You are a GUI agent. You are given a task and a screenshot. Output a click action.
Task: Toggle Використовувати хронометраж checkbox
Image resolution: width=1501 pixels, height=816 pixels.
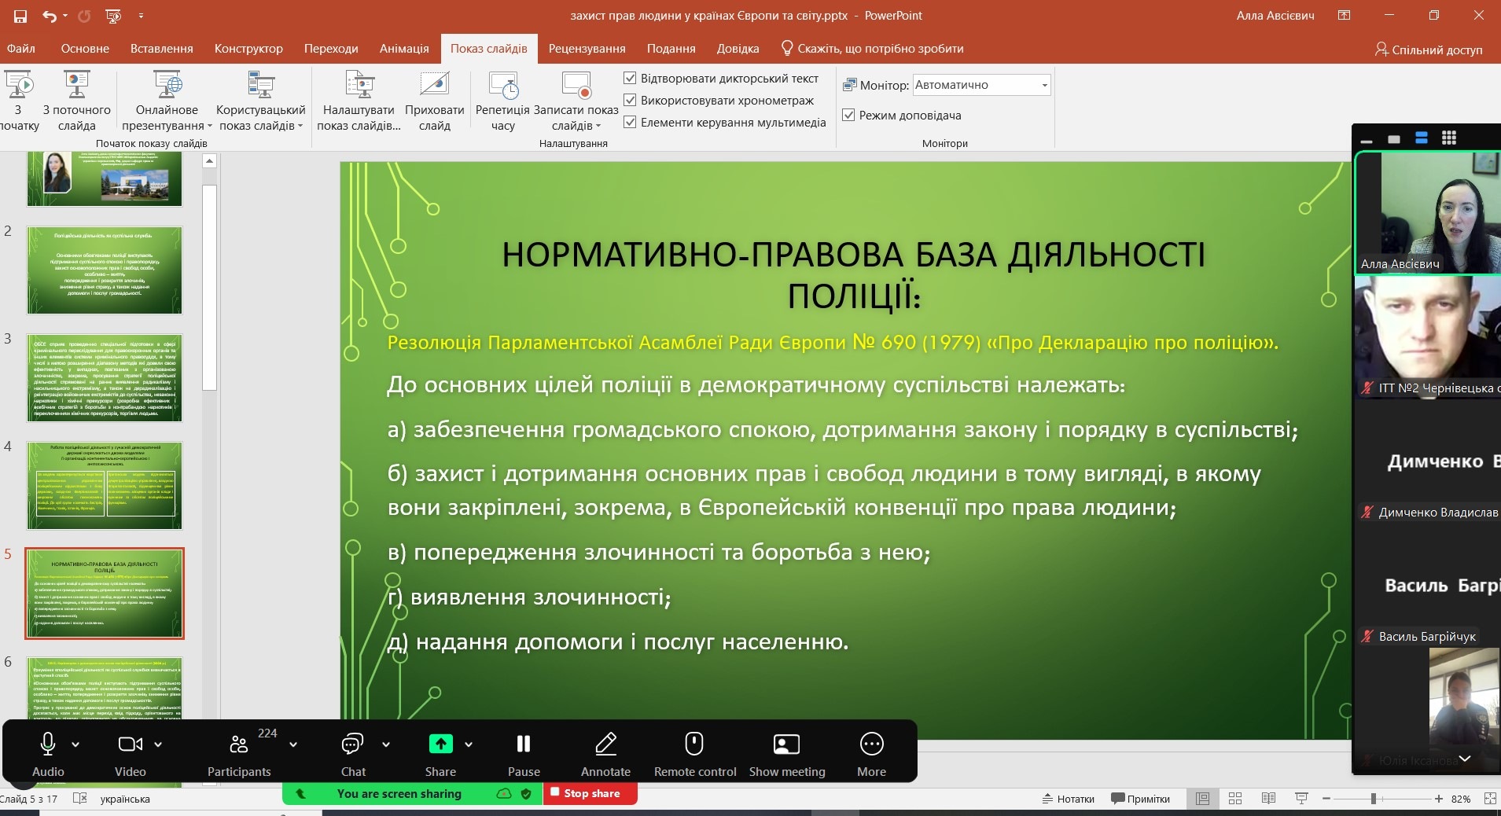[630, 101]
